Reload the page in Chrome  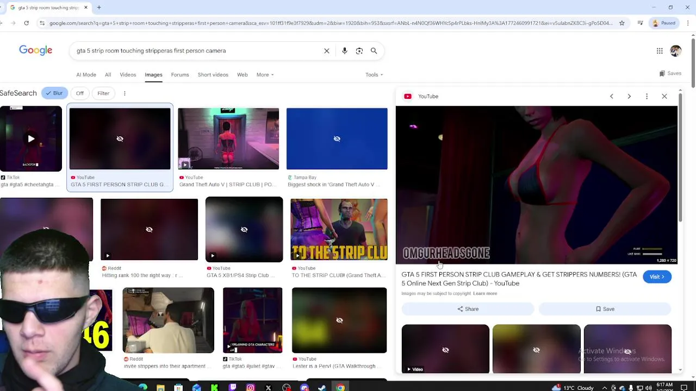tap(26, 23)
